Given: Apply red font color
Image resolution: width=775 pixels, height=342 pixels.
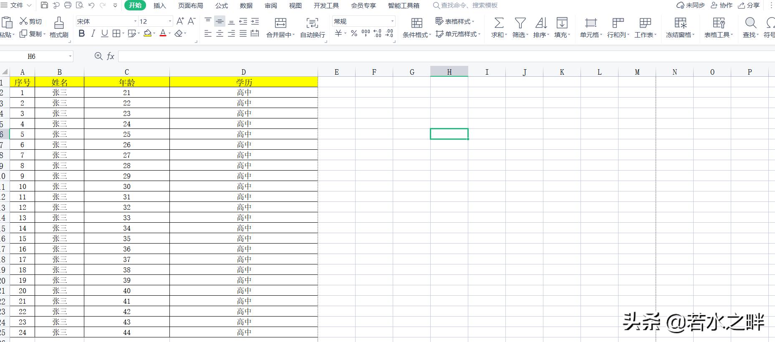Looking at the screenshot, I should pos(163,33).
